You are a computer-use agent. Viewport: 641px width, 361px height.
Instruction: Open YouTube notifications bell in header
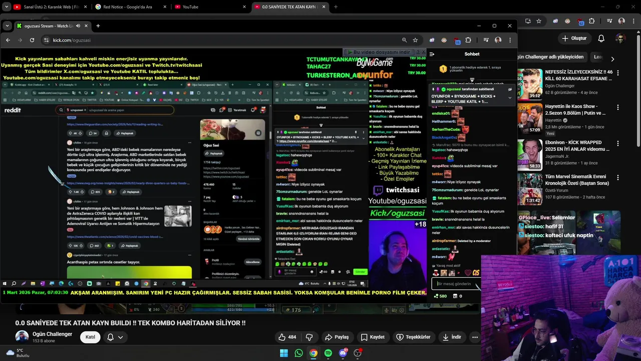[601, 38]
